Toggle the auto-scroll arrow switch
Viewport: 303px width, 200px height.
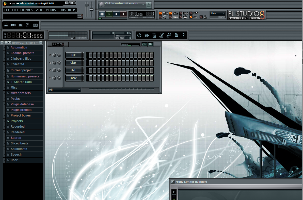(191, 17)
